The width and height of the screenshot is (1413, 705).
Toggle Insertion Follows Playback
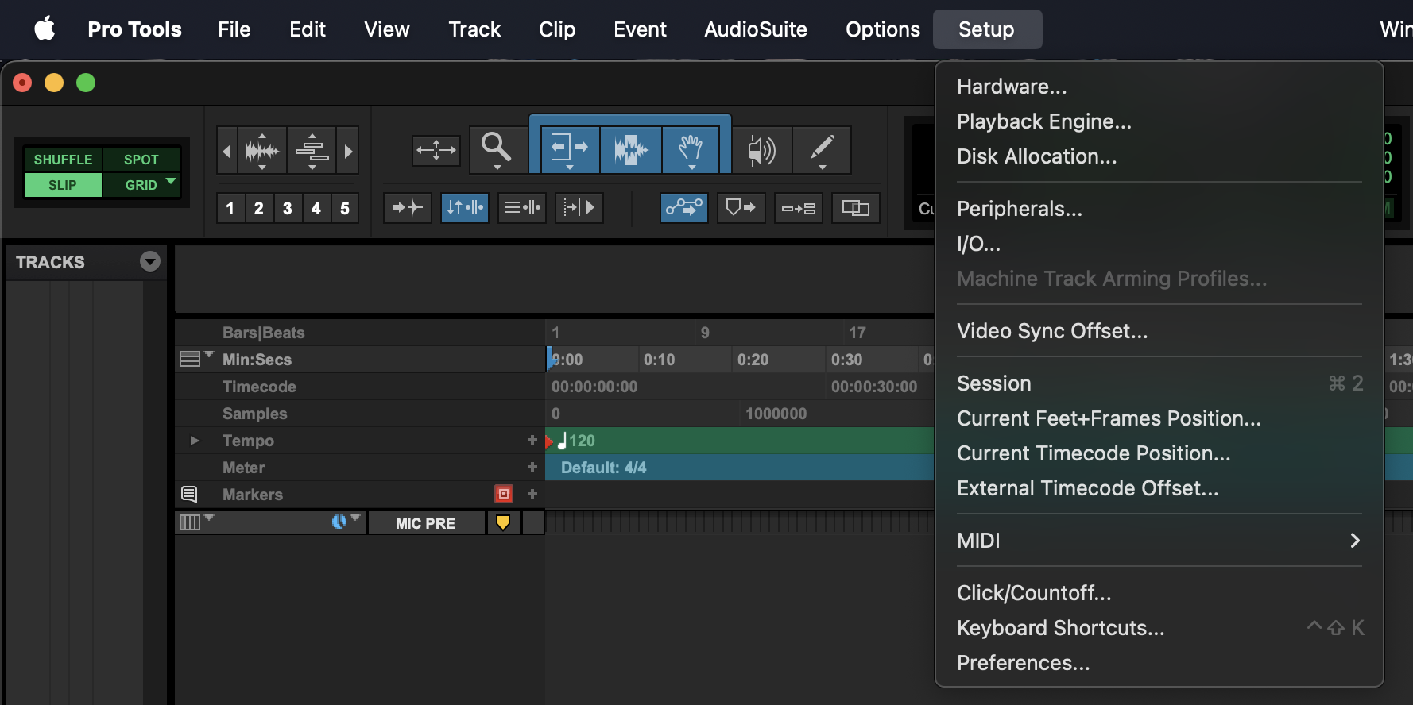pyautogui.click(x=579, y=208)
